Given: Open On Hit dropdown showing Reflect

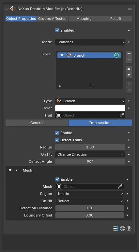Looking at the screenshot, I should click(x=89, y=201).
